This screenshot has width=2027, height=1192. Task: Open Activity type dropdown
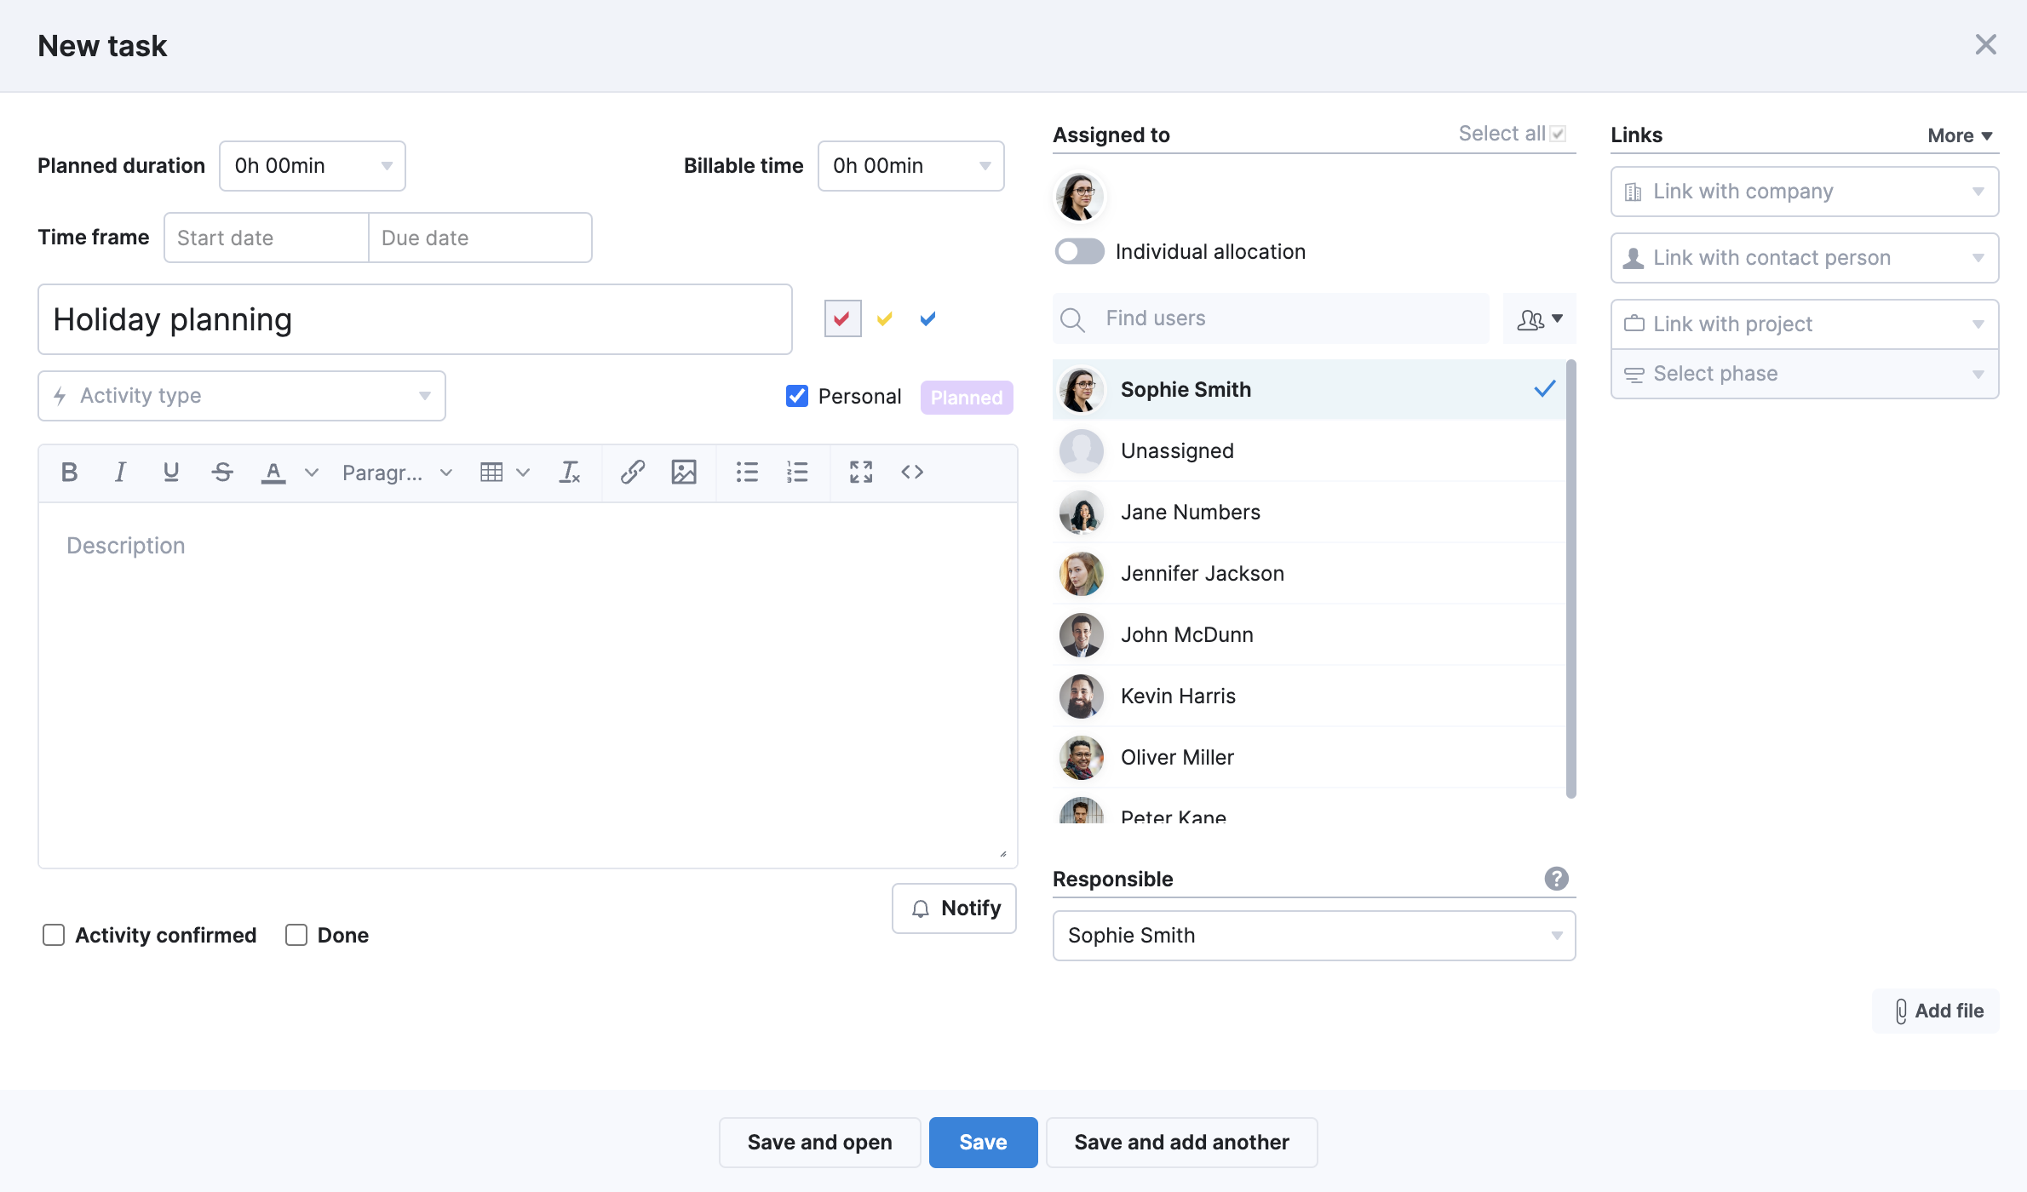tap(242, 396)
